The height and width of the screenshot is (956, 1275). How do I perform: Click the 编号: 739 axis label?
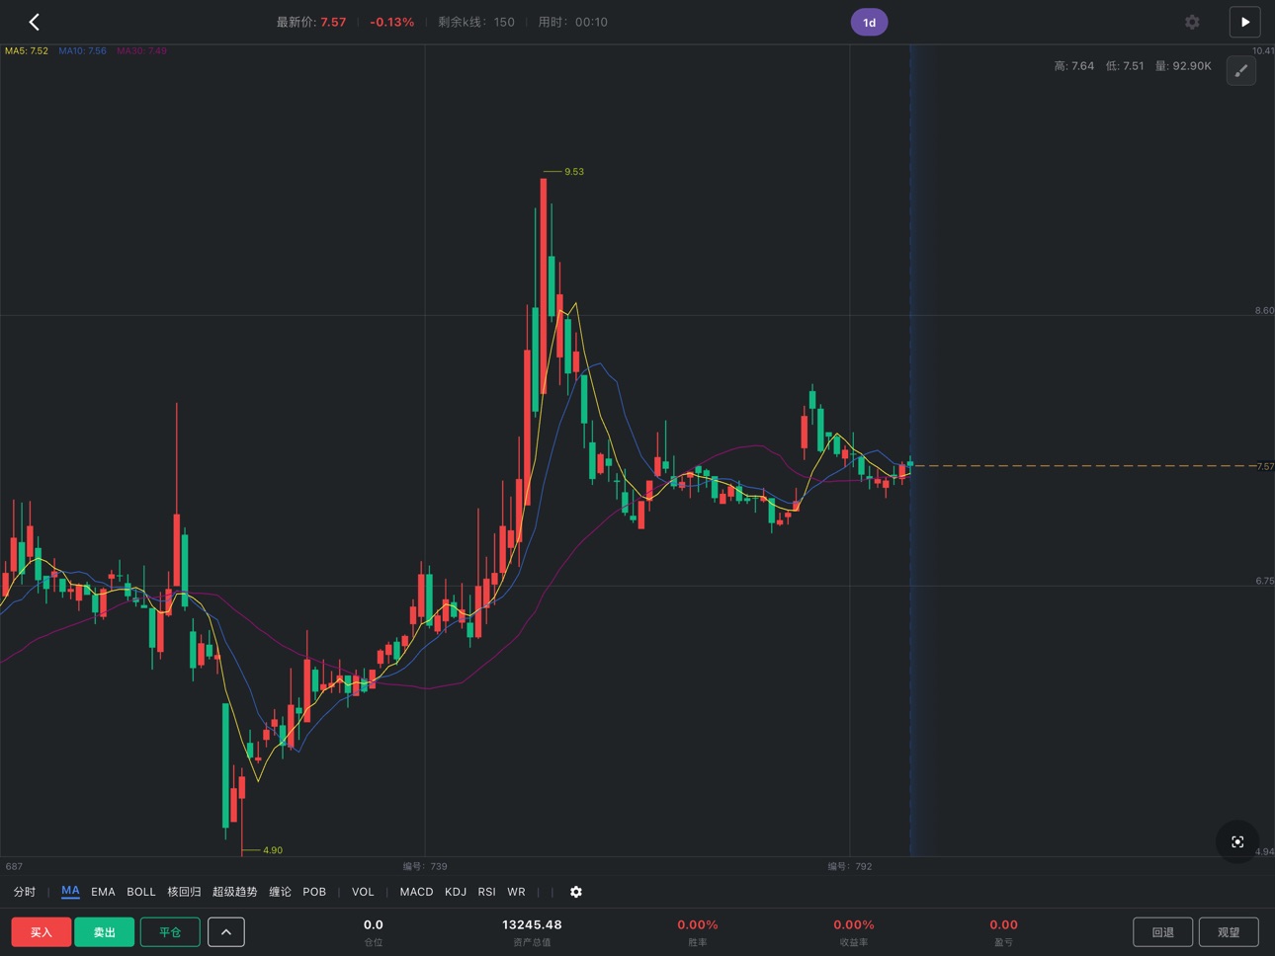click(x=425, y=866)
